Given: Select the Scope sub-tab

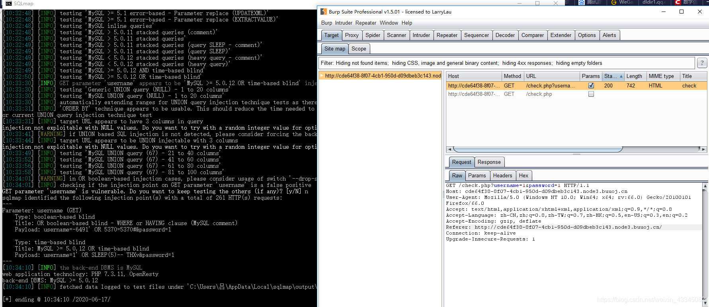Looking at the screenshot, I should [359, 49].
